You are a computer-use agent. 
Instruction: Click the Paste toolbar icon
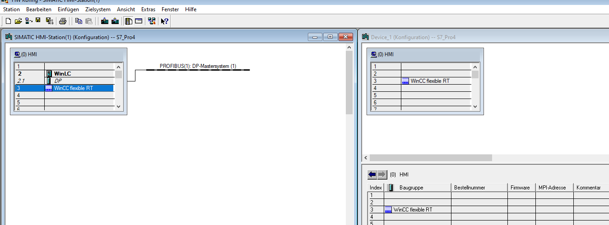[x=89, y=21]
